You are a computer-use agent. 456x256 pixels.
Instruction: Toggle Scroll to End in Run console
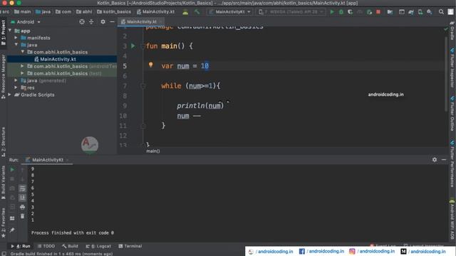click(22, 198)
